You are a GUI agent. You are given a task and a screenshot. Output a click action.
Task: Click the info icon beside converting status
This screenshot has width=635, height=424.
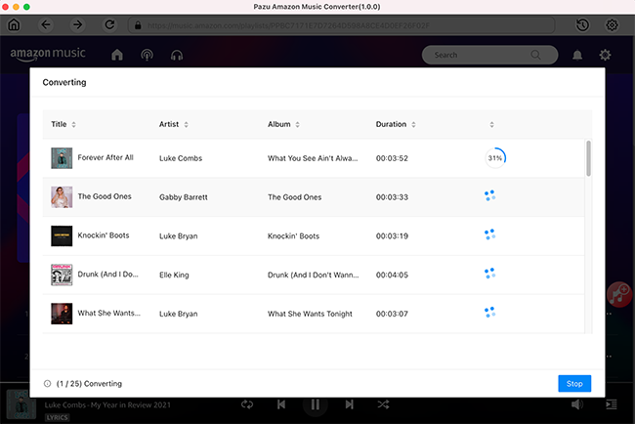click(48, 384)
